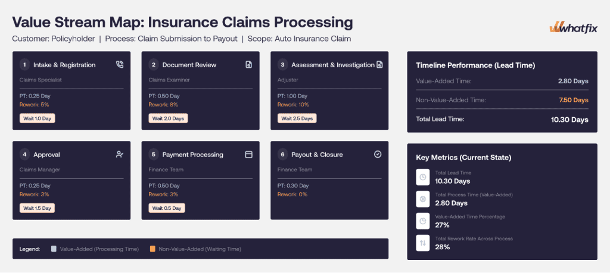The image size is (610, 273).
Task: Click step number 4 circle on Approval
Action: coord(24,155)
